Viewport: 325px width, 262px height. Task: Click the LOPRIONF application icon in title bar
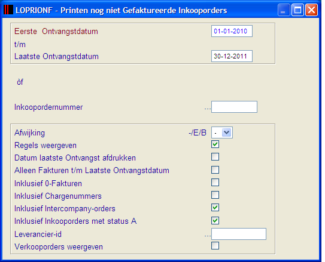8,10
